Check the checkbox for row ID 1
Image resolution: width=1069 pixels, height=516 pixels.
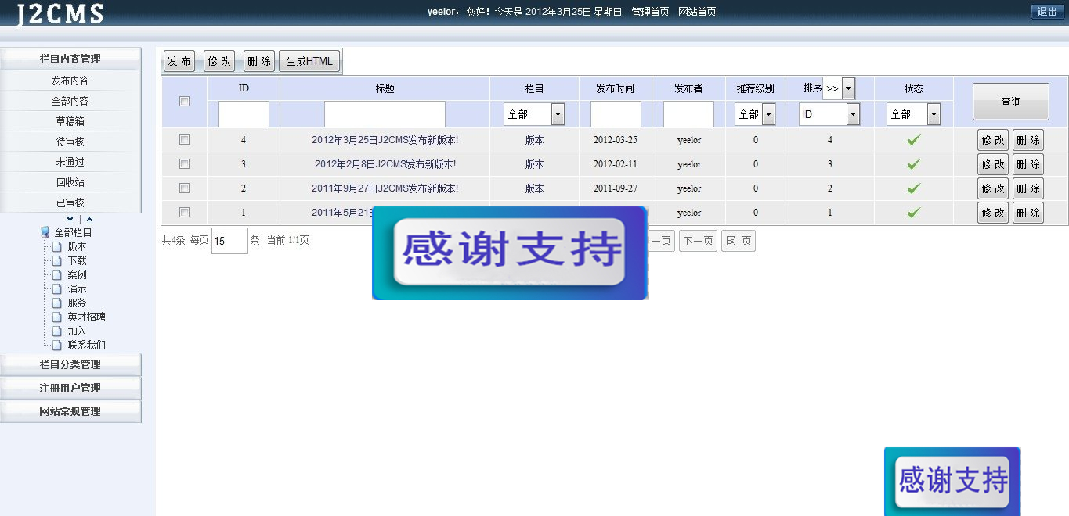point(184,213)
